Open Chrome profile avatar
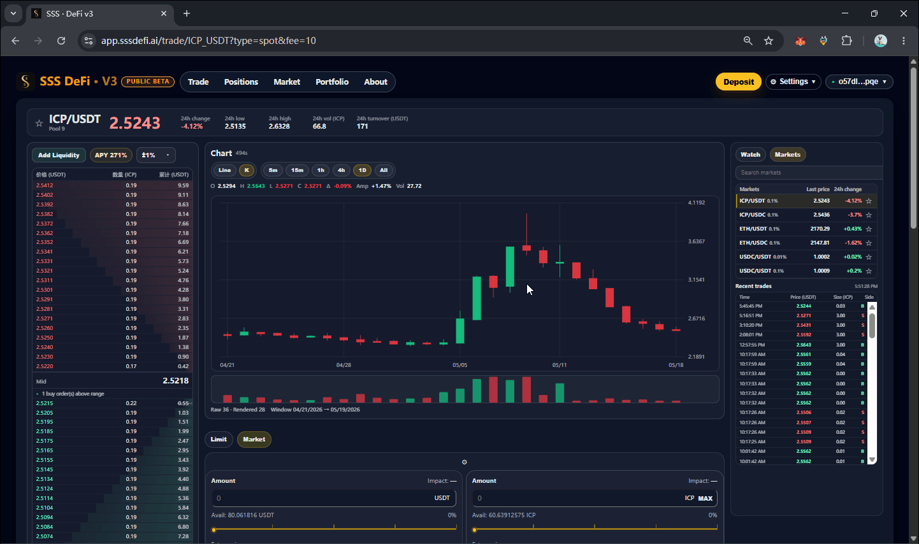 click(x=881, y=41)
